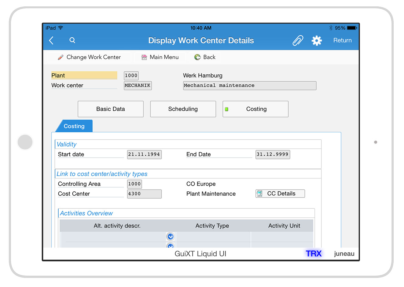Click the Start date field

144,154
